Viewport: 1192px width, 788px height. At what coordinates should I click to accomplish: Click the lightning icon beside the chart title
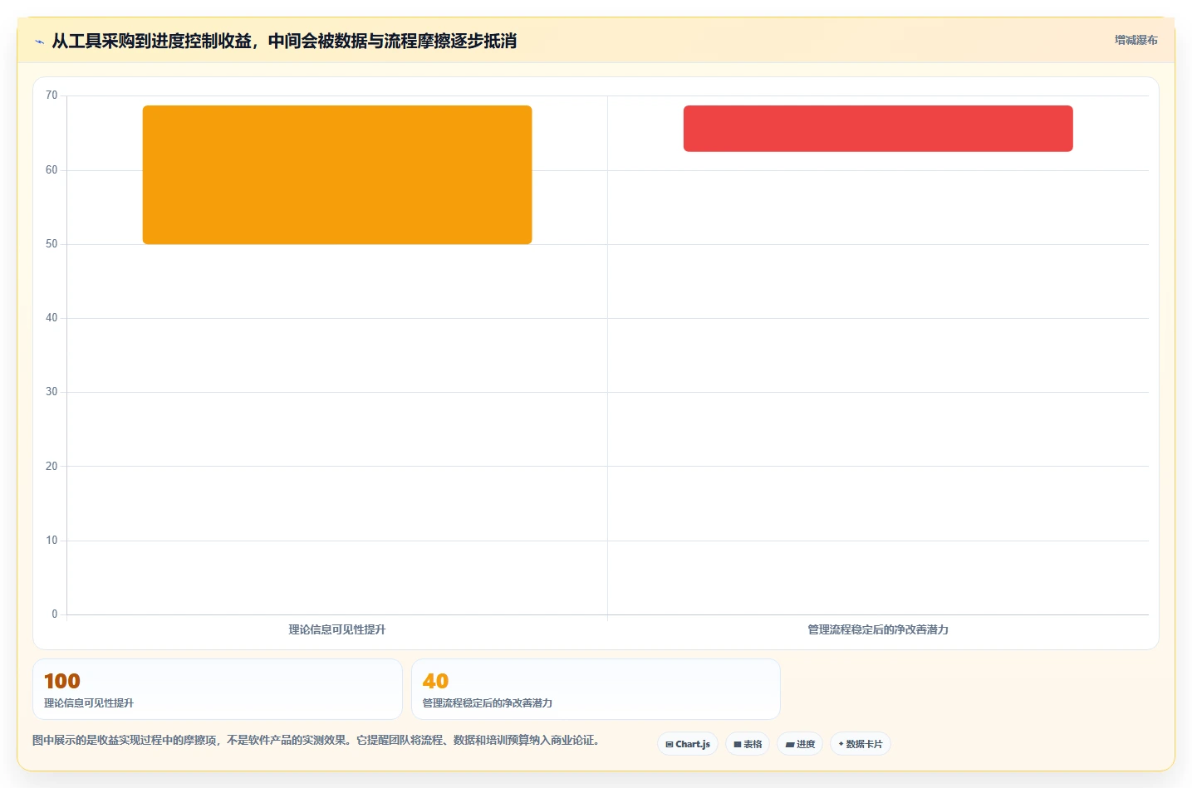click(39, 42)
